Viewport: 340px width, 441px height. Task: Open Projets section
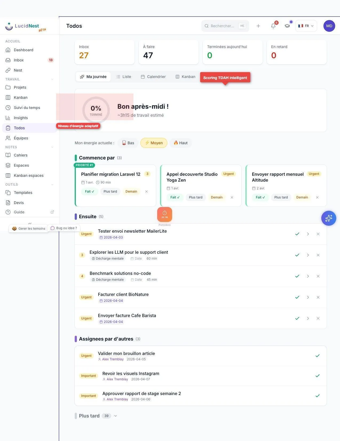(x=30, y=87)
